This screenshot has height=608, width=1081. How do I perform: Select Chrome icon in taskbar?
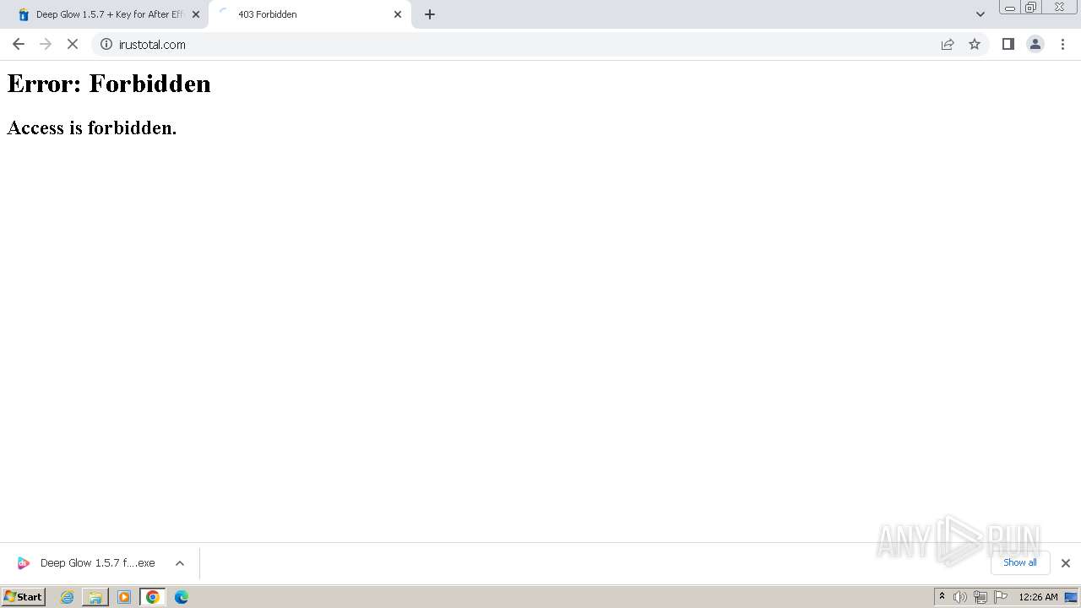tap(153, 597)
